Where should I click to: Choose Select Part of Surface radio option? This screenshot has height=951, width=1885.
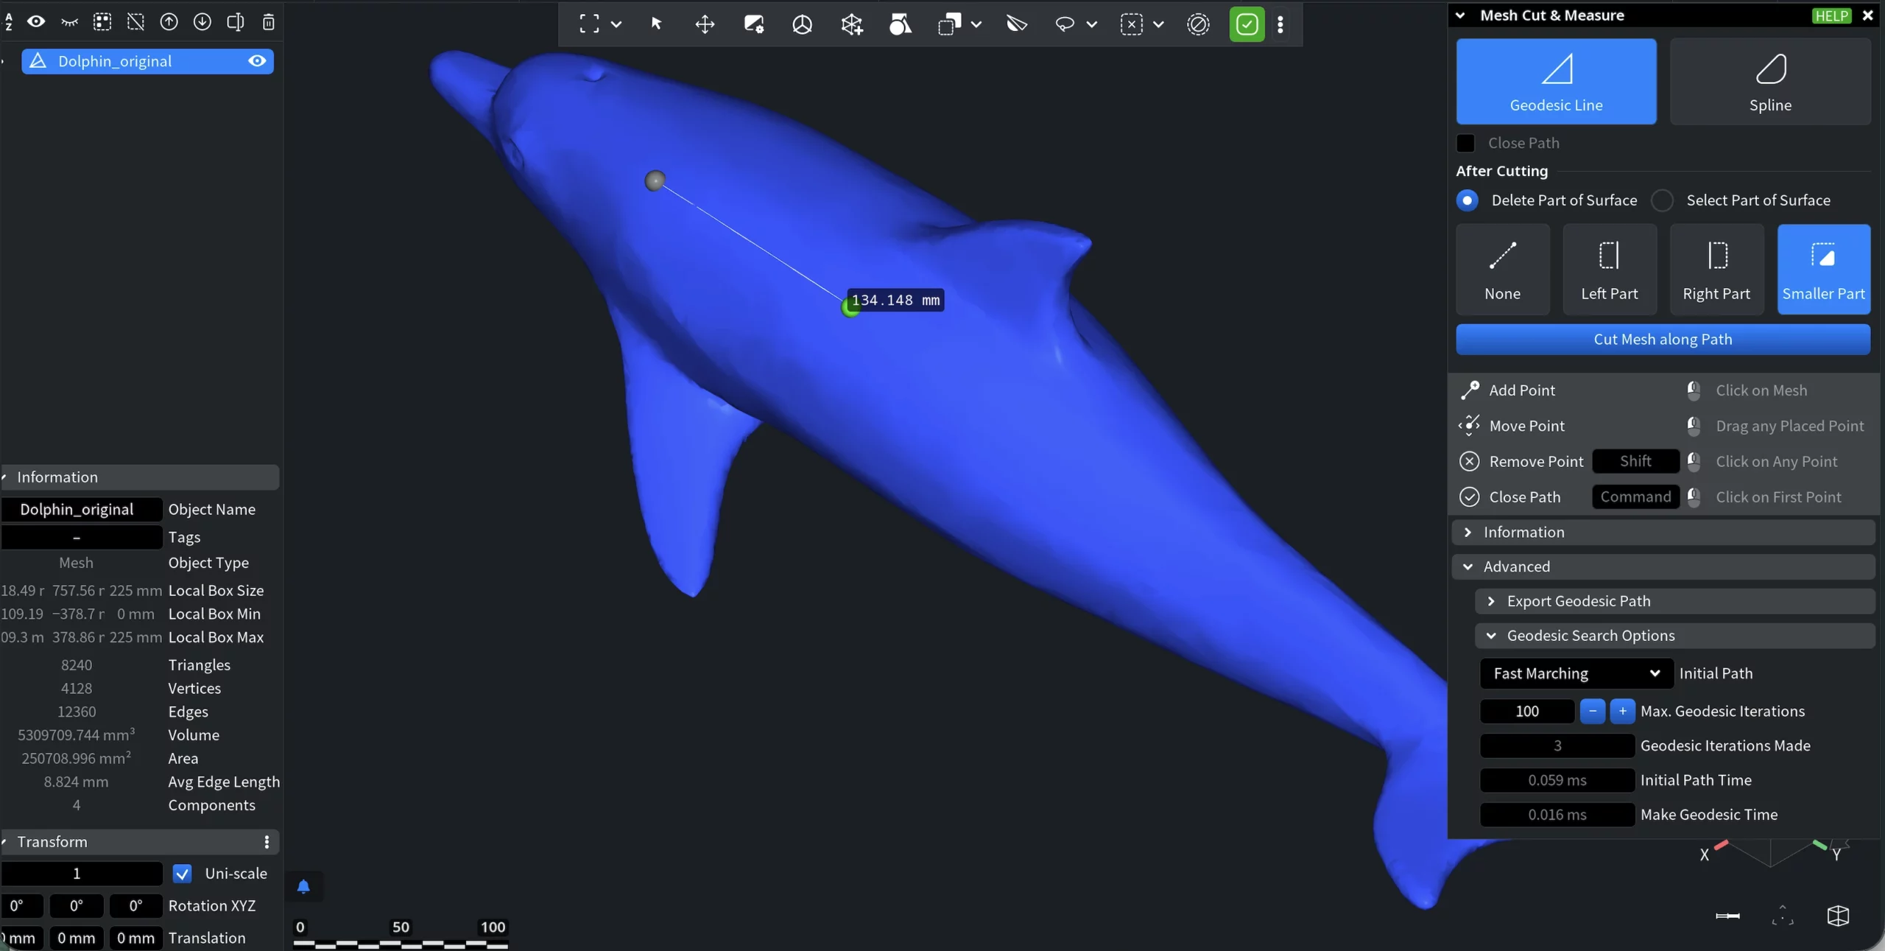click(x=1662, y=200)
